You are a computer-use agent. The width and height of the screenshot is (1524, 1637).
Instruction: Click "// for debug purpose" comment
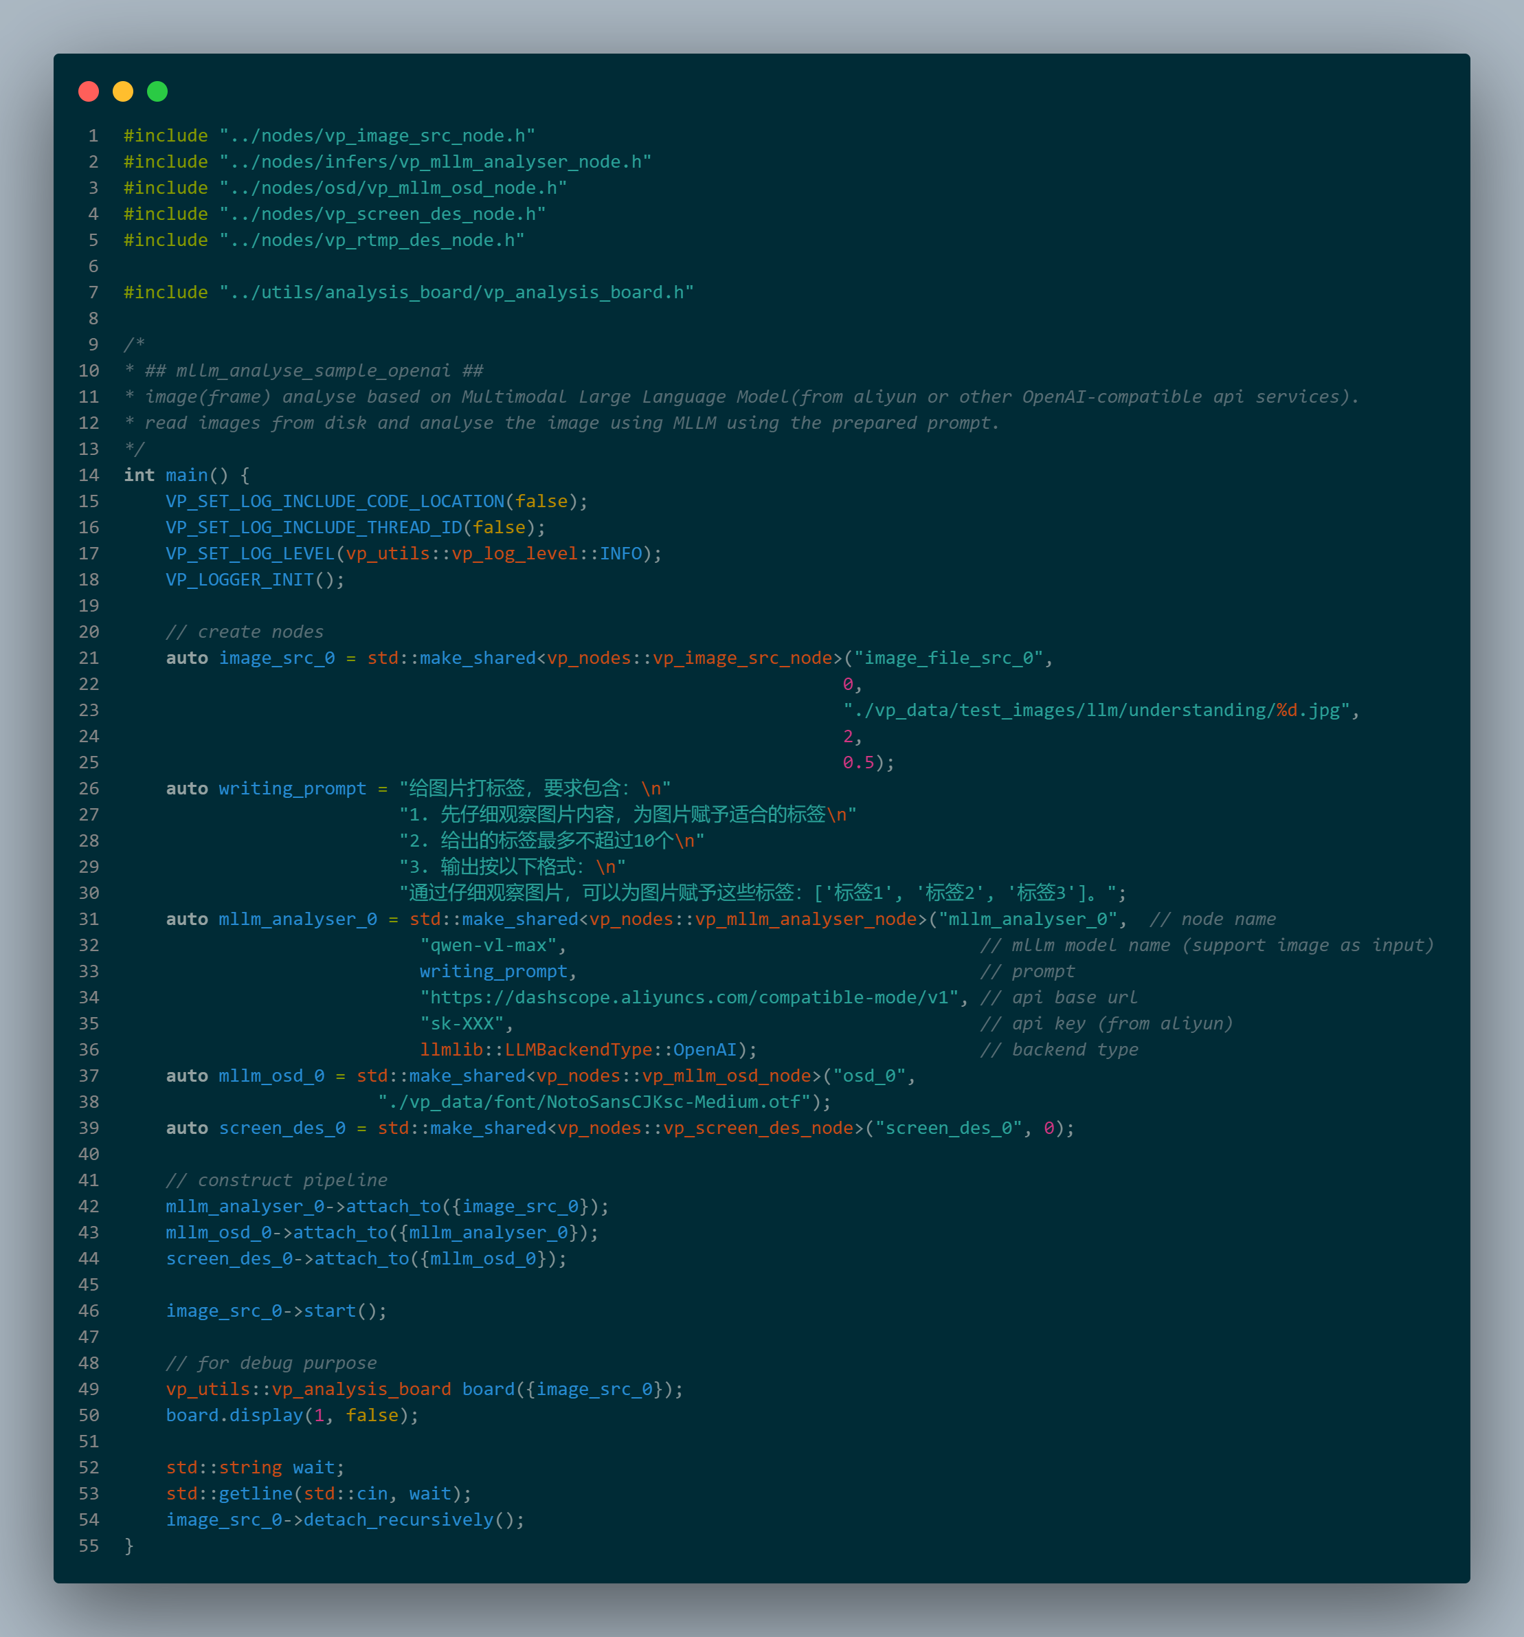tap(271, 1363)
